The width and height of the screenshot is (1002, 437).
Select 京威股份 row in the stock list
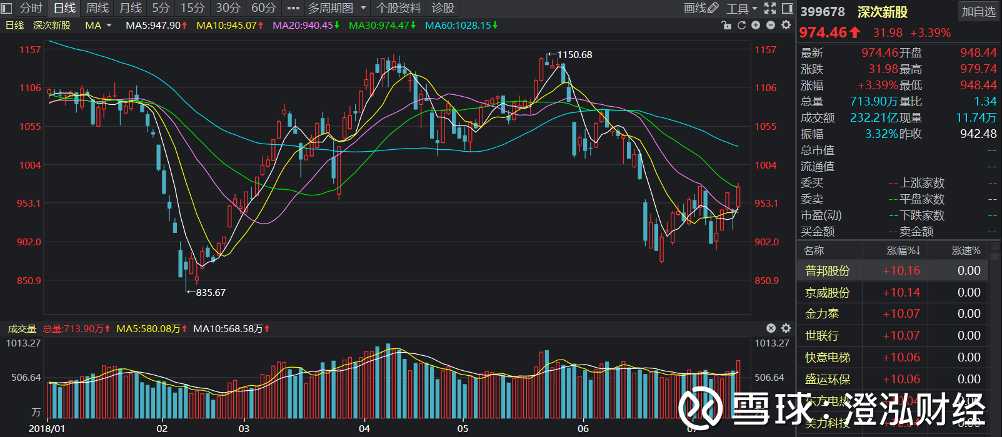coord(828,293)
